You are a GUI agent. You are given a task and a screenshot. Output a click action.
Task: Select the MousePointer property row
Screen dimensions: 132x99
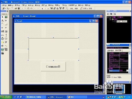119,61
